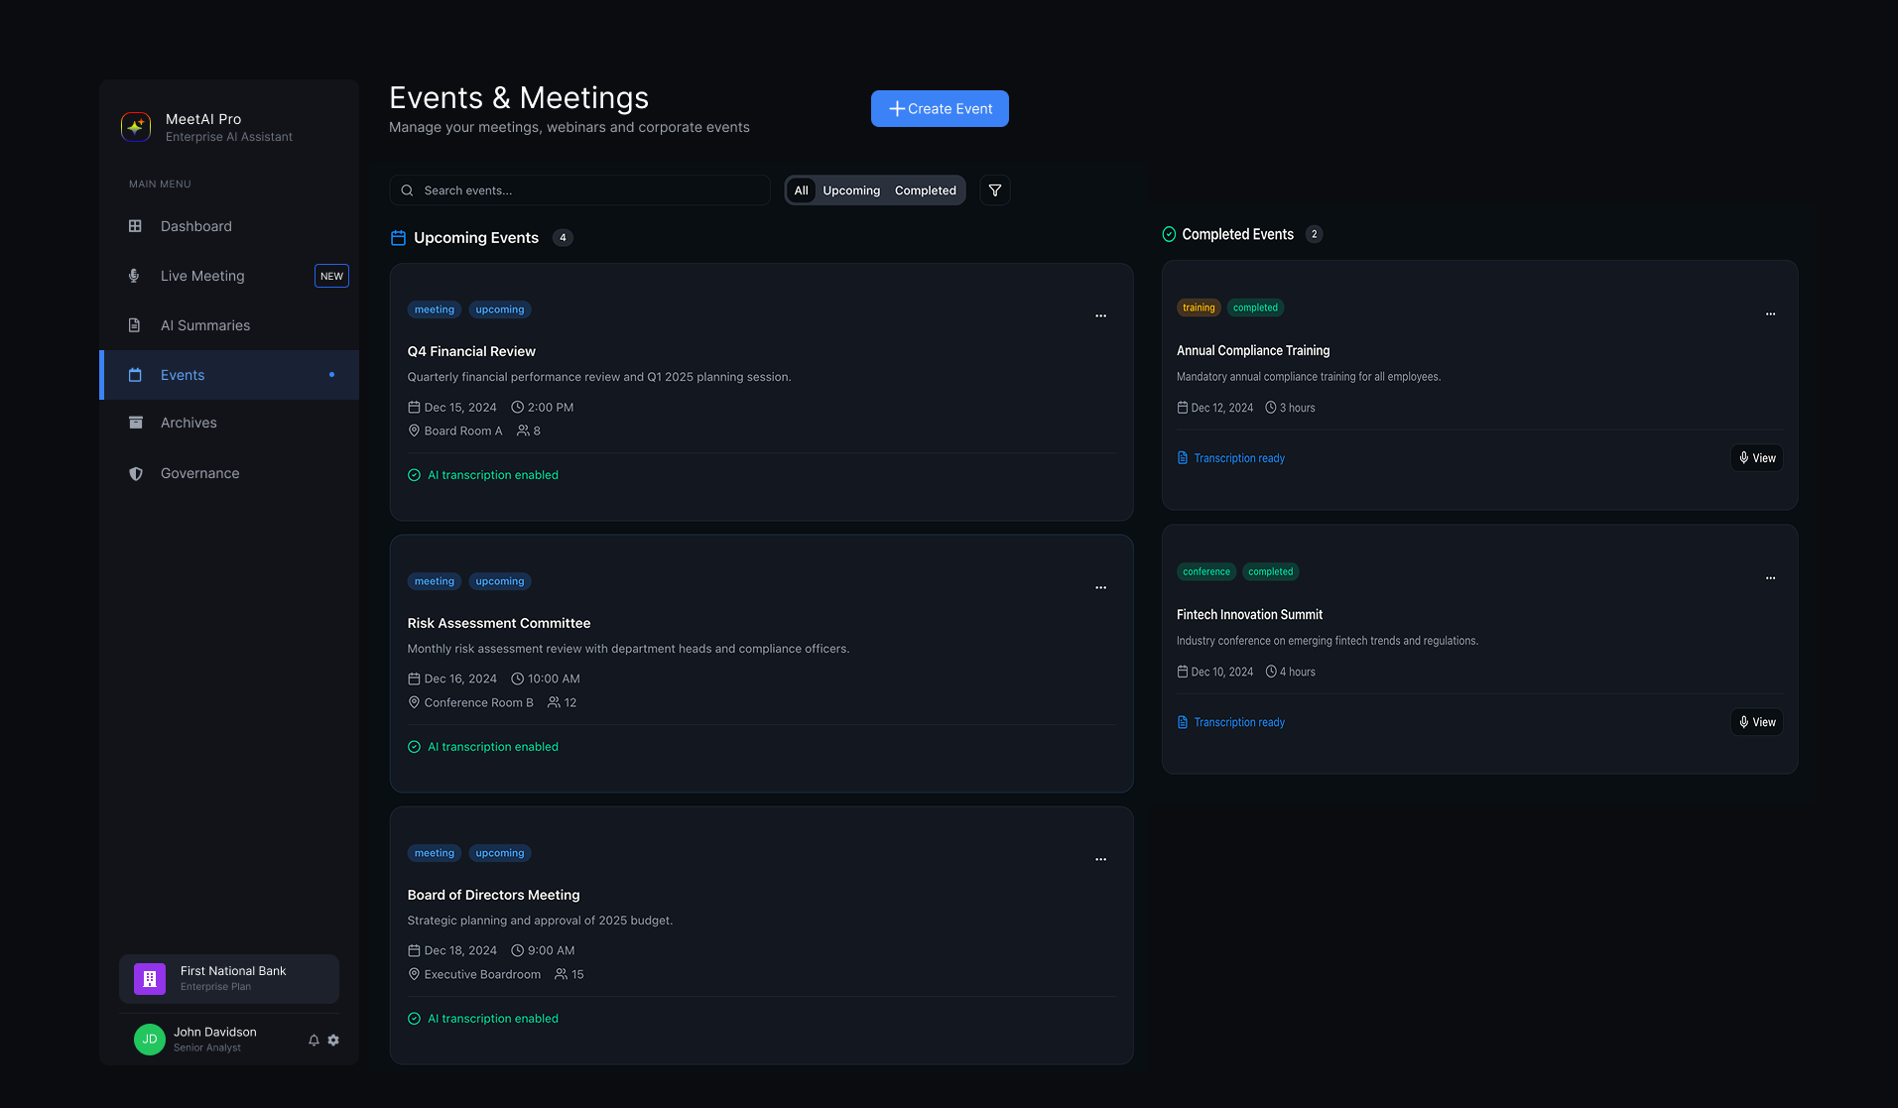Open the options menu on Q4 Financial Review
The width and height of the screenshot is (1898, 1108).
(1100, 315)
